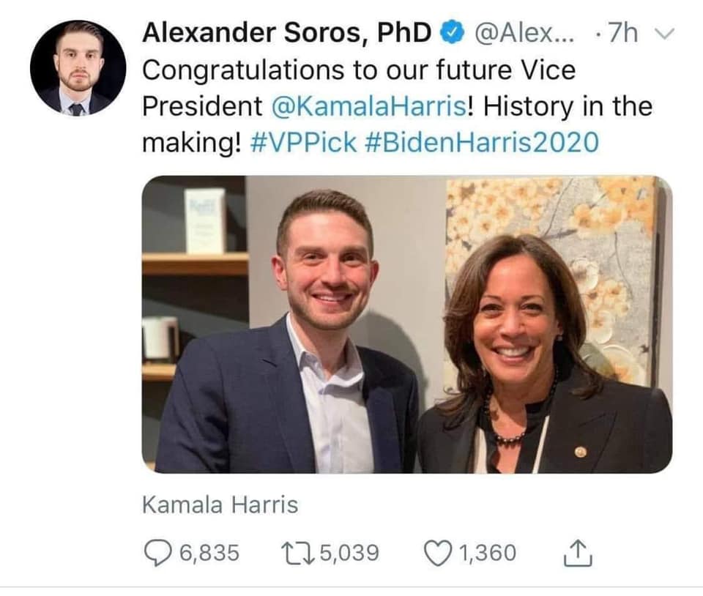
Task: Like the tweet with the heart icon
Action: (439, 553)
